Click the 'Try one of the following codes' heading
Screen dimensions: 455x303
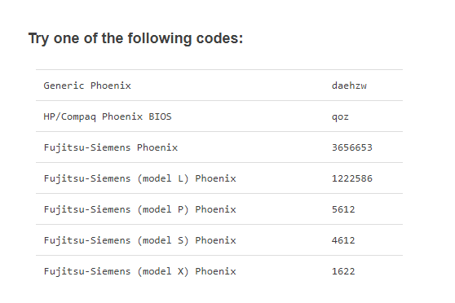pyautogui.click(x=135, y=38)
